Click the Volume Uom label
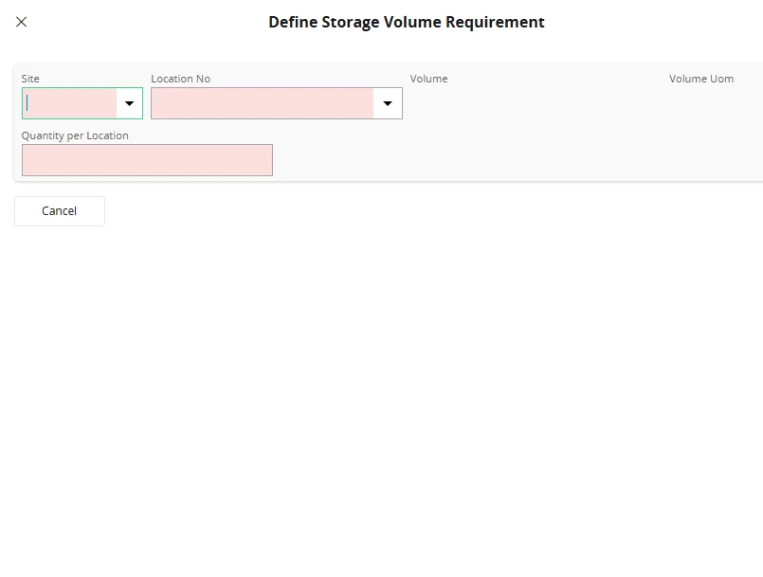The image size is (763, 577). point(701,79)
